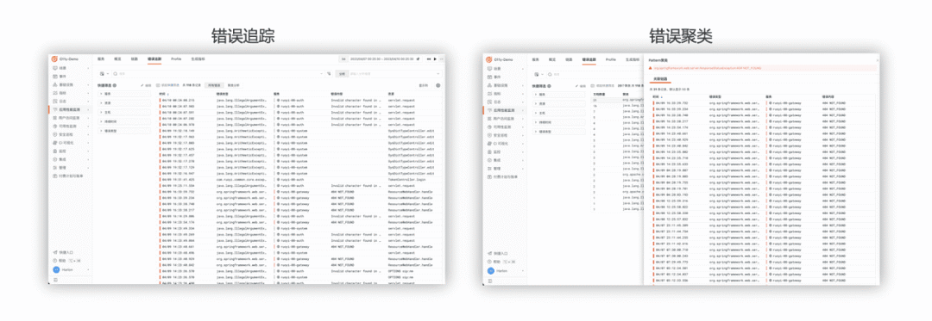Viewport: 932px width, 321px height.
Task: Switch to 生成指标 tab in 错误追踪 window
Action: tap(198, 59)
